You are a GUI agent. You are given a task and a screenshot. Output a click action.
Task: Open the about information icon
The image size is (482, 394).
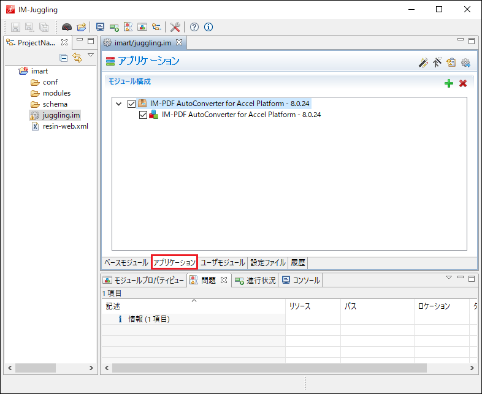tap(208, 27)
